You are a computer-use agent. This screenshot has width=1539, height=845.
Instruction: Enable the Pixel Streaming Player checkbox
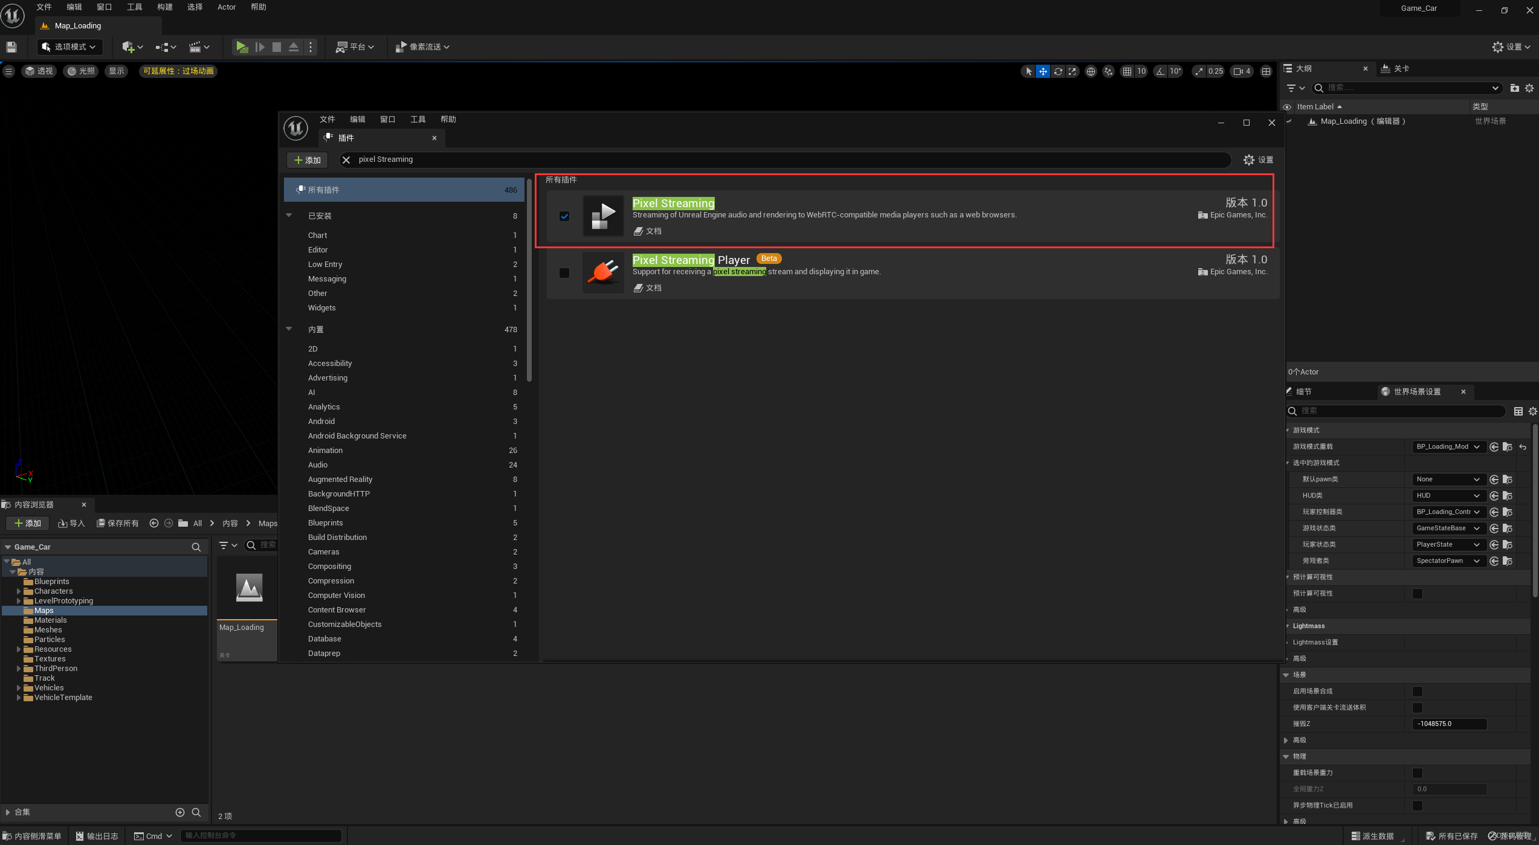tap(564, 273)
